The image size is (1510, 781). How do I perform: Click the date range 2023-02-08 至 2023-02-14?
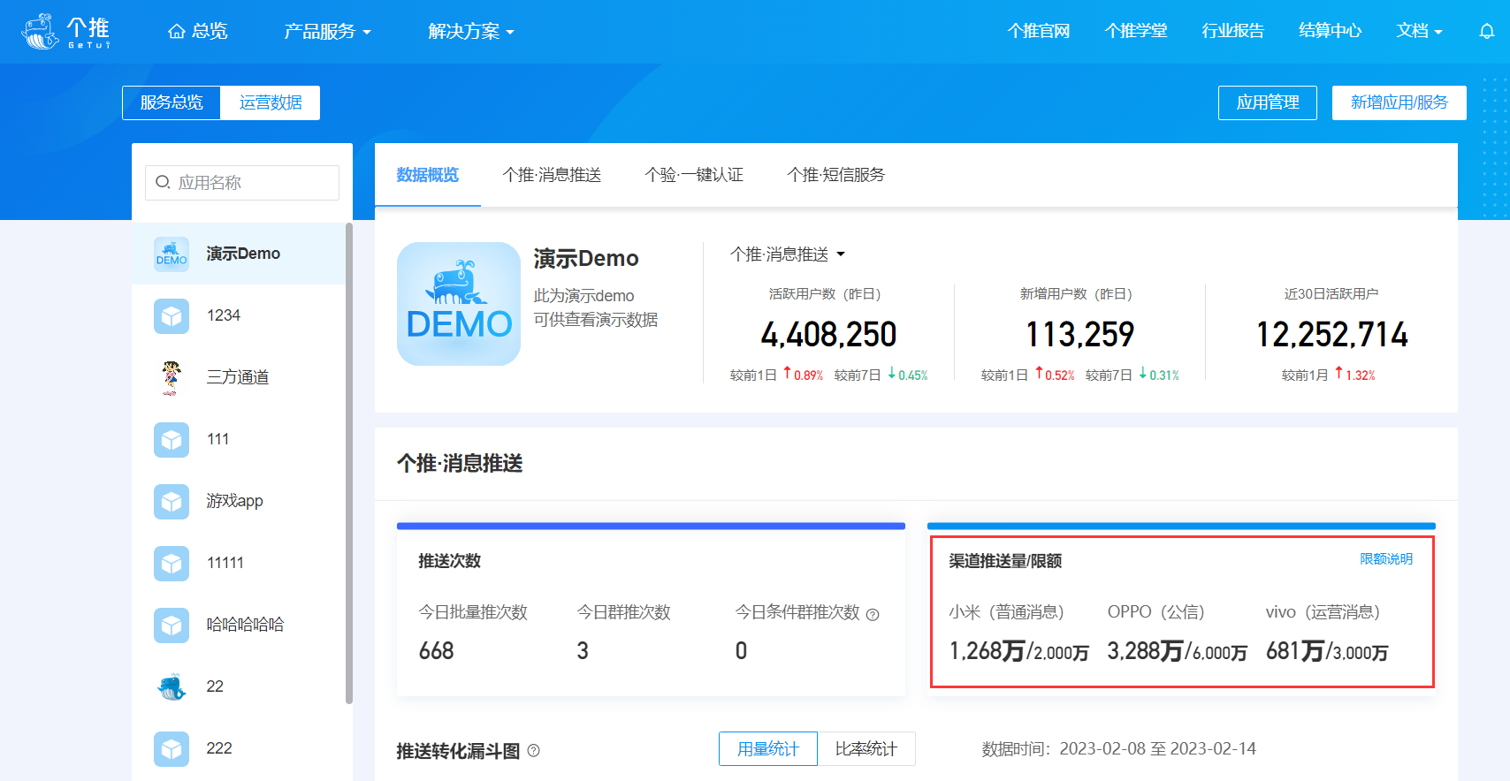coord(1158,749)
